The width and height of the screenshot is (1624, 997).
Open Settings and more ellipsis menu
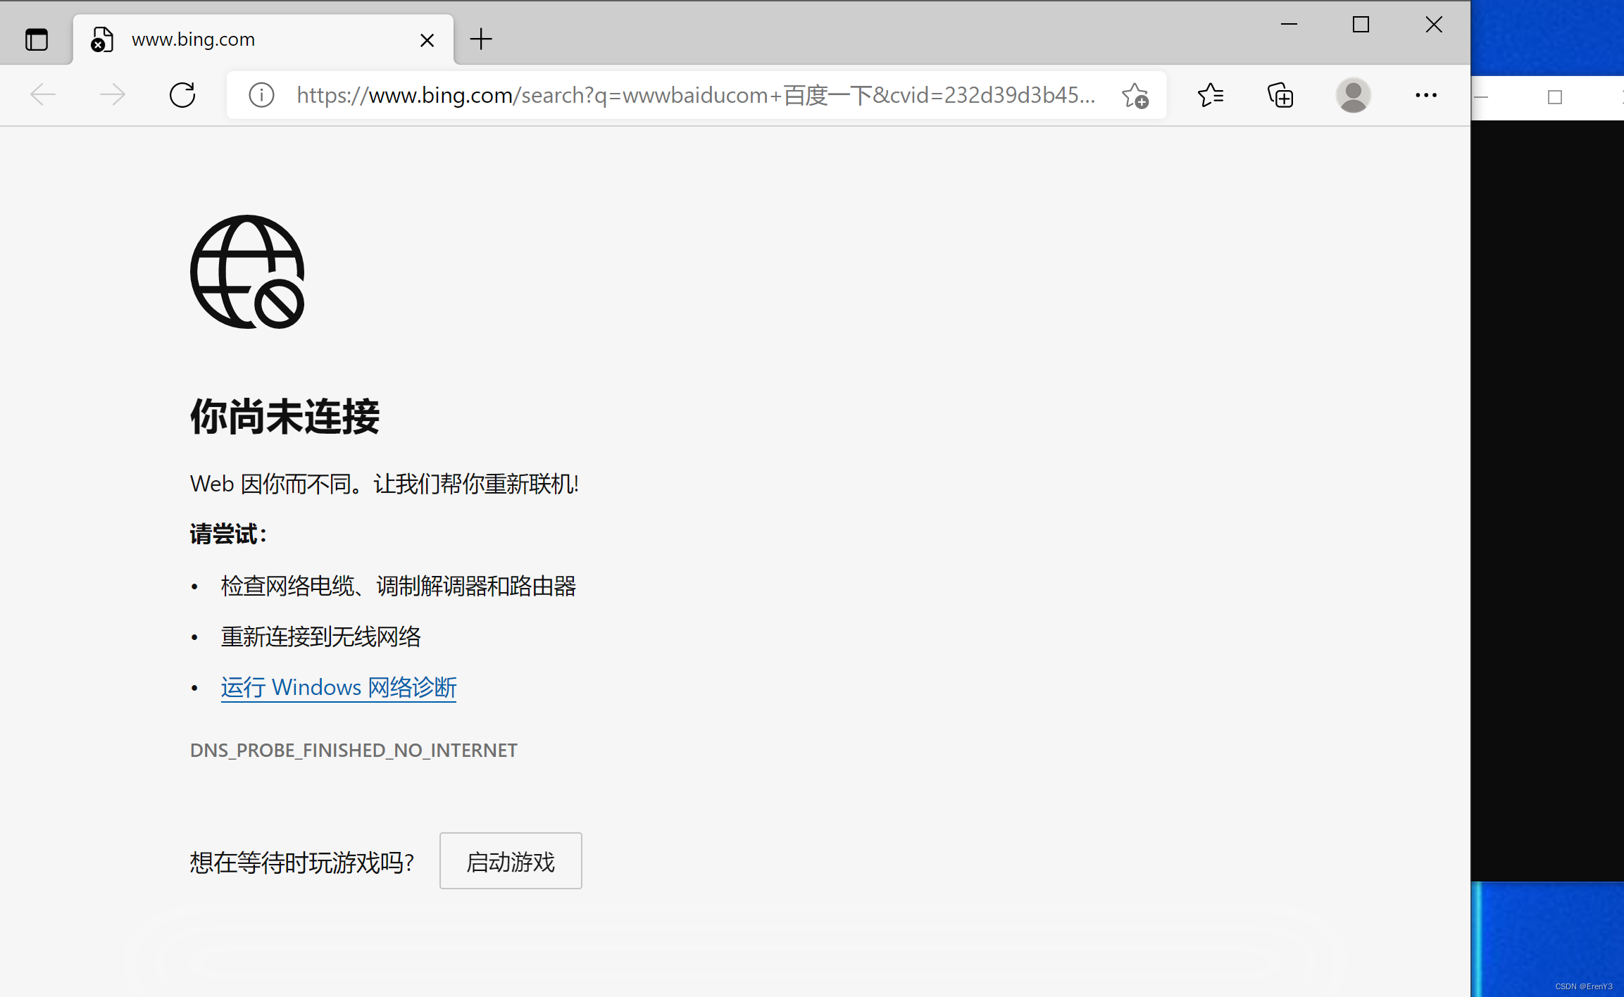[x=1425, y=95]
